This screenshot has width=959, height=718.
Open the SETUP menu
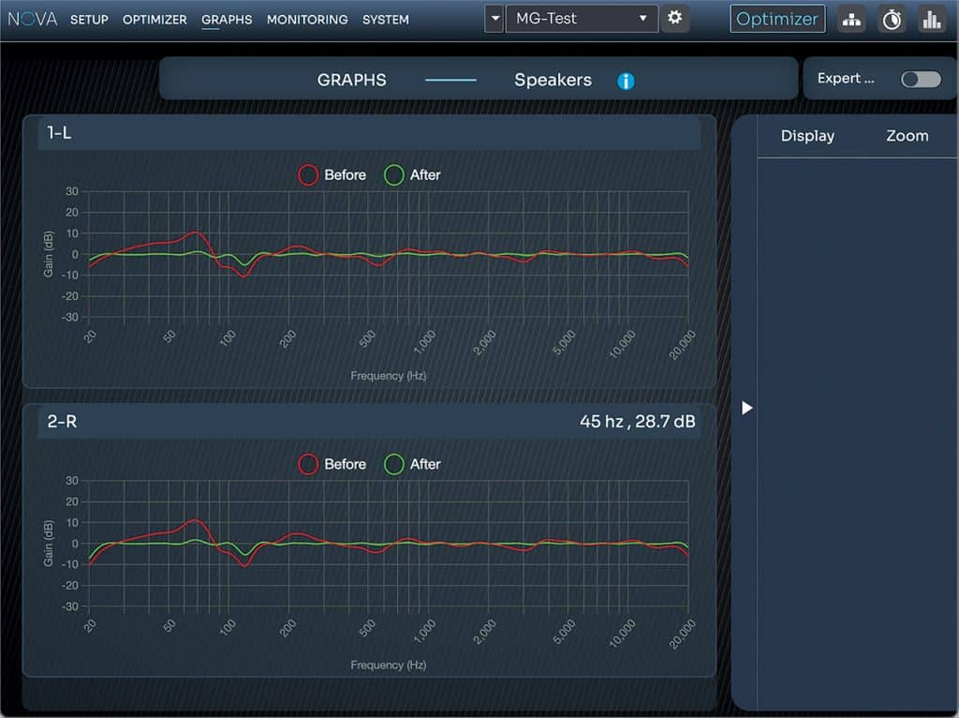89,20
